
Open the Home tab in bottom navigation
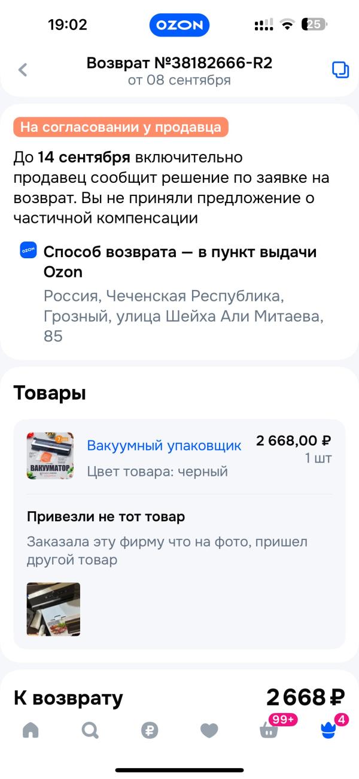[x=29, y=730]
